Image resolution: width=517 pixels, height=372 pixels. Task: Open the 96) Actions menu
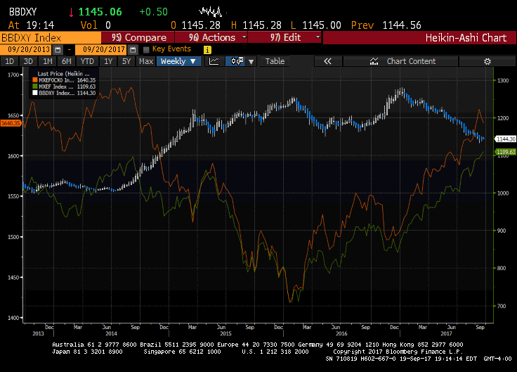211,37
